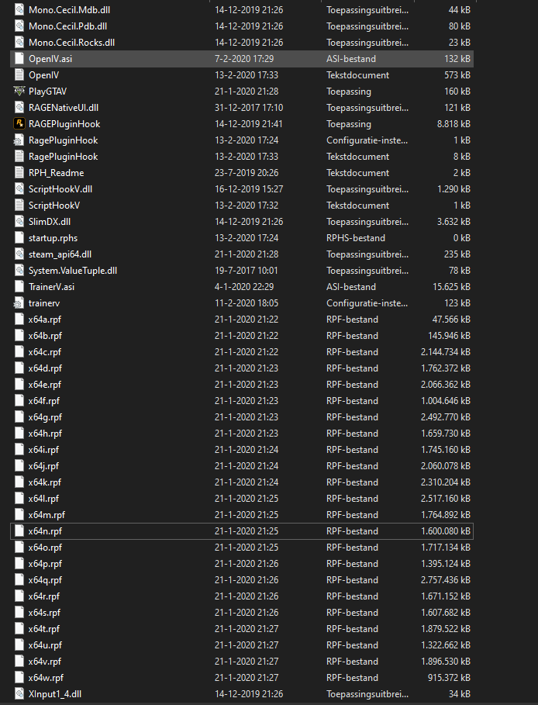The height and width of the screenshot is (705, 538).
Task: Click the ScriptHookV.dll file icon
Action: click(x=19, y=188)
